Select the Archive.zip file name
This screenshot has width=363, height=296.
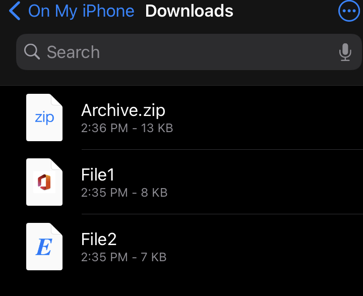pyautogui.click(x=123, y=110)
